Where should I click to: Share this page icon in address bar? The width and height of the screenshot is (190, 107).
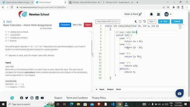[x=164, y=7]
